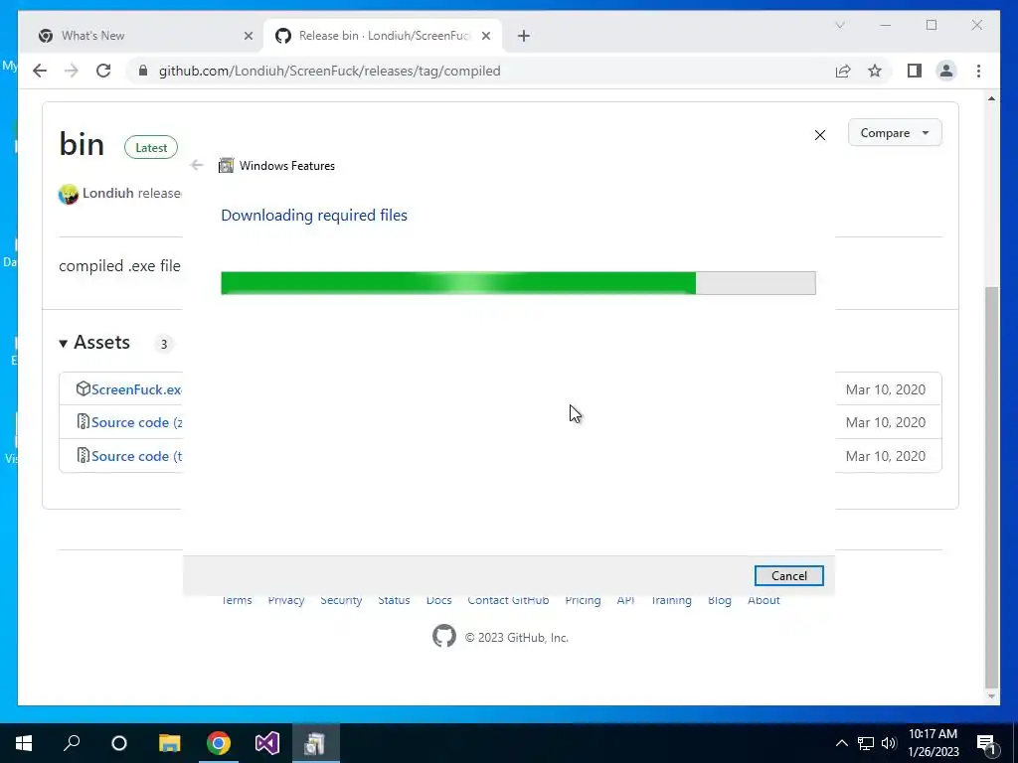Open the Security footer link
This screenshot has width=1018, height=763.
coord(341,600)
